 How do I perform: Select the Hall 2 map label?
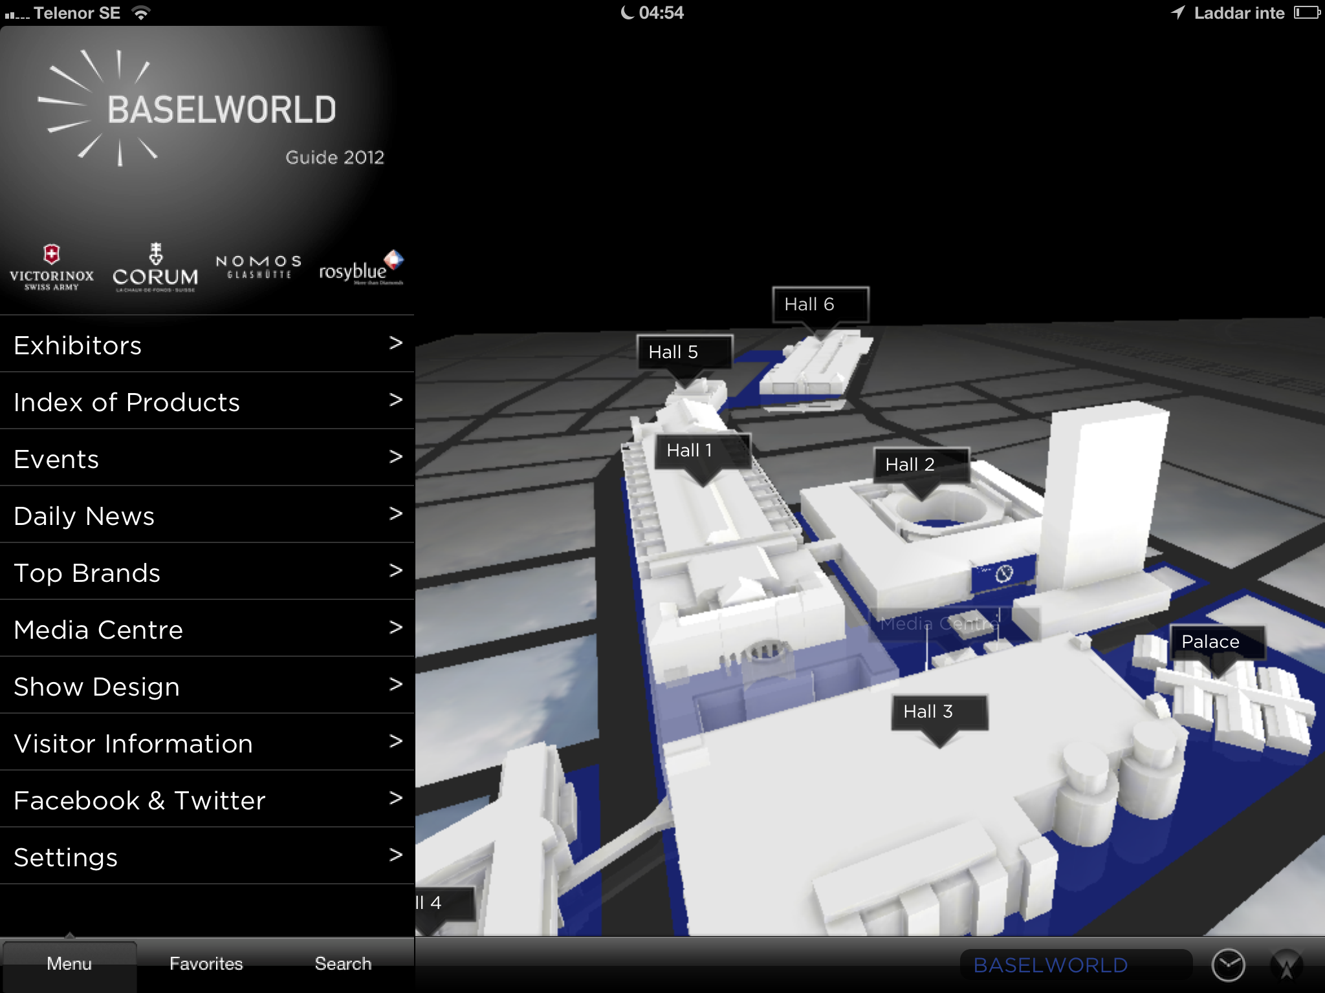921,465
